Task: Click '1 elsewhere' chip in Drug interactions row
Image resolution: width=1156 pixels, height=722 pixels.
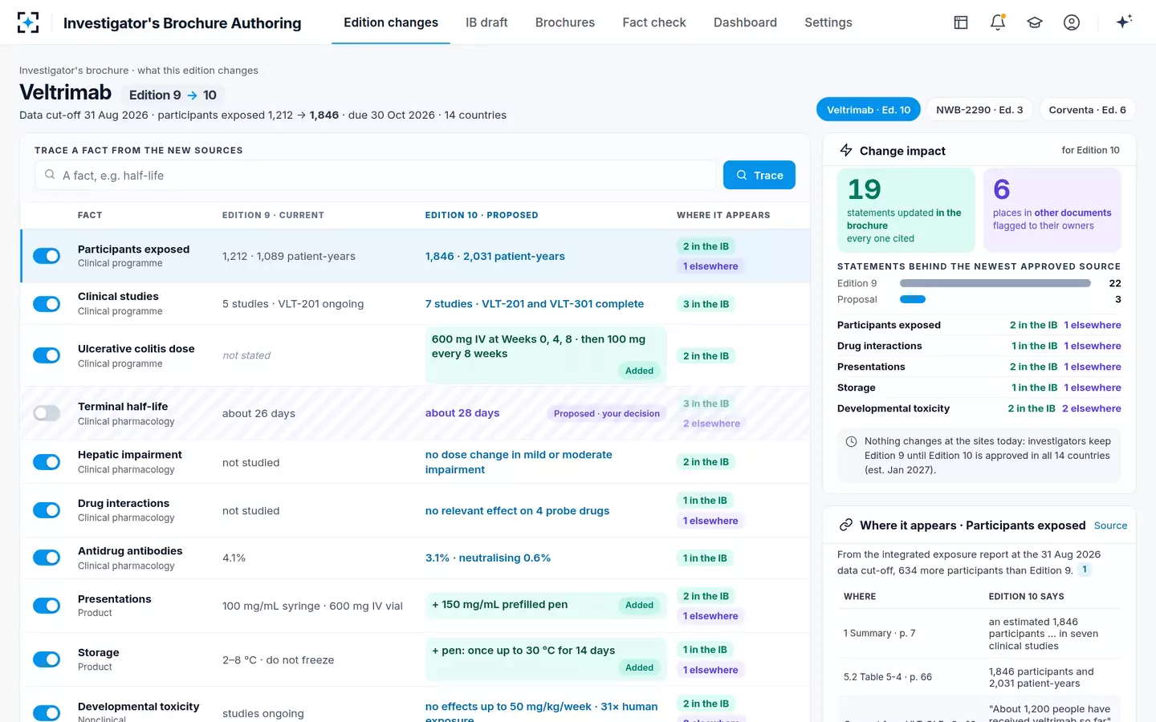Action: 710,521
